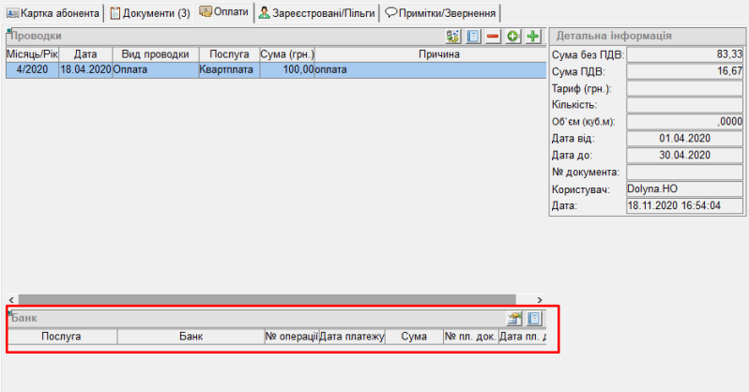Click the green plus add icon in Проводки
The width and height of the screenshot is (749, 392).
pyautogui.click(x=533, y=37)
